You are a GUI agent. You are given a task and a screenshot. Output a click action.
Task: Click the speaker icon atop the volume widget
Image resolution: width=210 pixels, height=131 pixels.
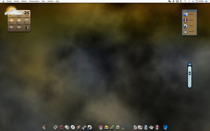(190, 65)
